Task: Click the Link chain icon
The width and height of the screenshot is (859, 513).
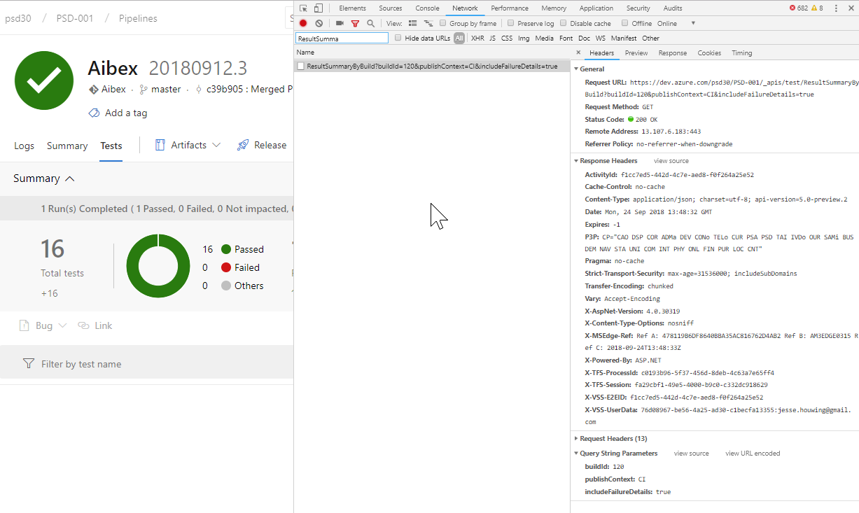Action: [83, 325]
